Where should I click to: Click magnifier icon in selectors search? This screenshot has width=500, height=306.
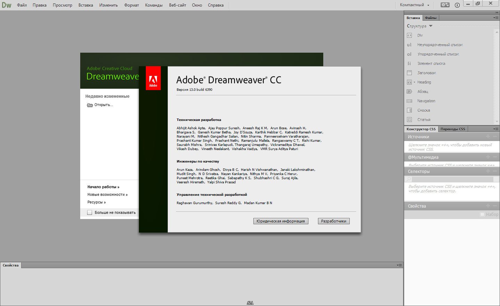tap(408, 179)
